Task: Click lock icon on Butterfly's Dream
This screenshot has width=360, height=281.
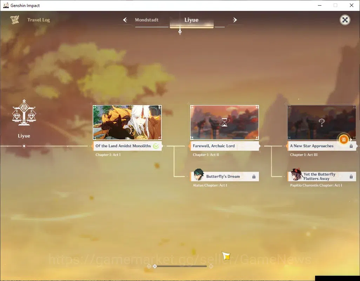Action: [x=254, y=176]
